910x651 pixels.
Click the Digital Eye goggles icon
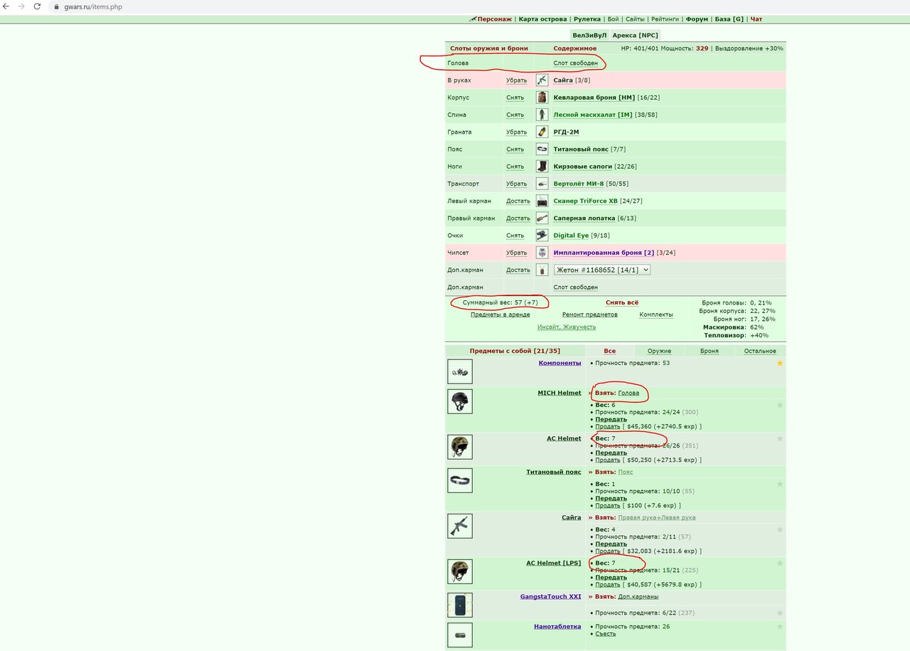pyautogui.click(x=542, y=235)
